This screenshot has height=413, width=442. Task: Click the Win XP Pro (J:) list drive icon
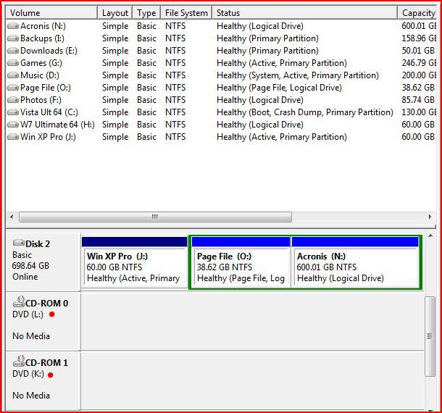click(x=13, y=137)
